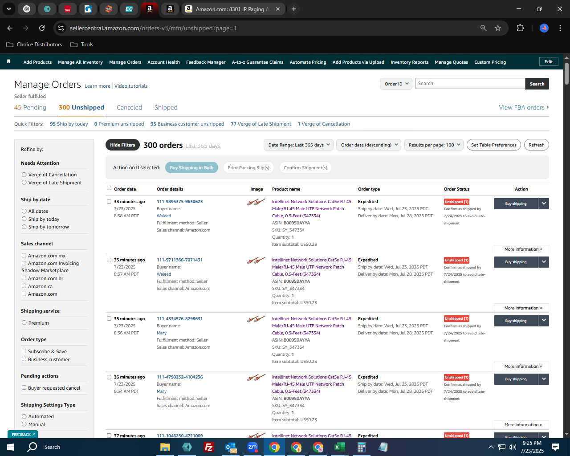Tick checkbox for order 111-9895375-9630623
This screenshot has height=456, width=570.
pyautogui.click(x=109, y=201)
